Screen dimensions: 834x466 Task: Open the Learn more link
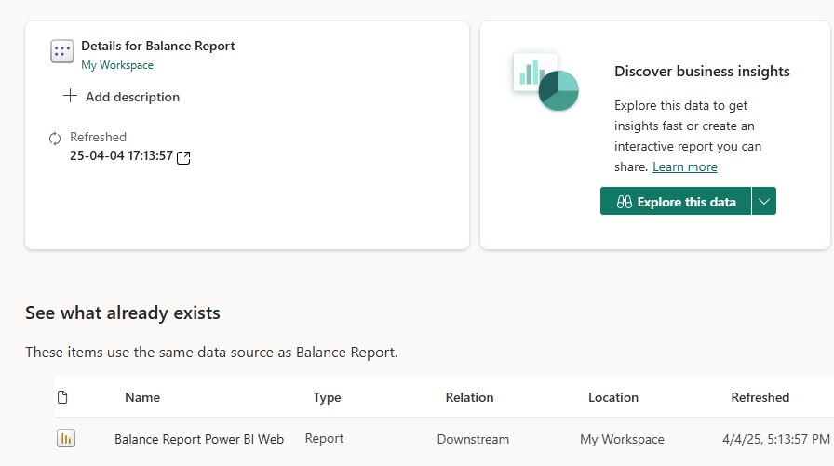pyautogui.click(x=684, y=166)
